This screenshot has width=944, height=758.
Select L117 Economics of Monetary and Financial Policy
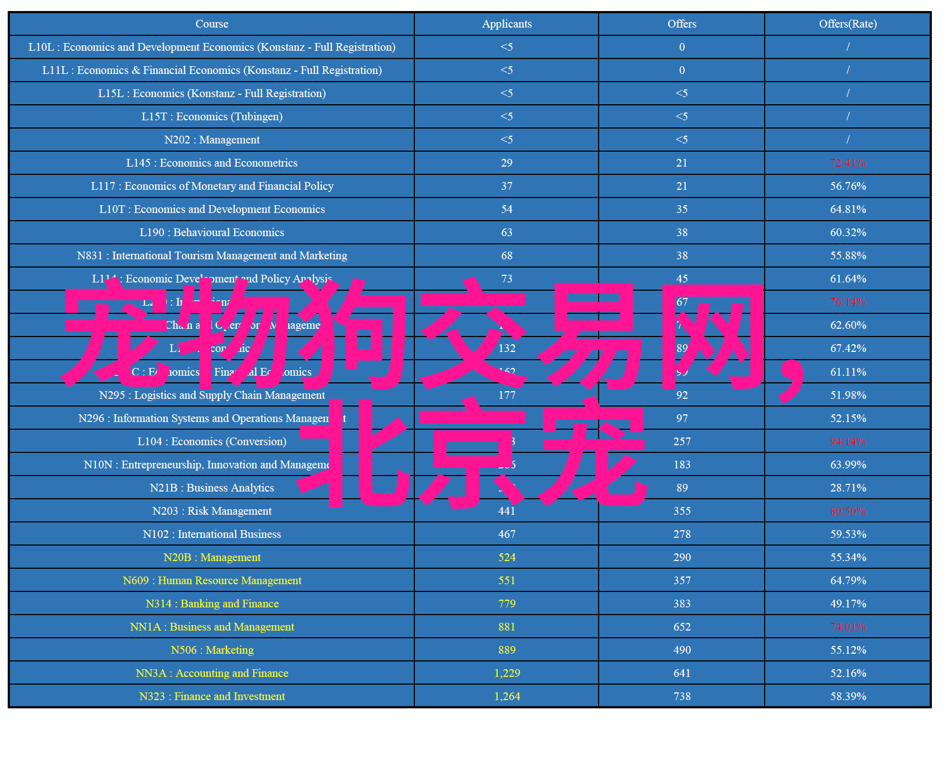click(x=212, y=186)
